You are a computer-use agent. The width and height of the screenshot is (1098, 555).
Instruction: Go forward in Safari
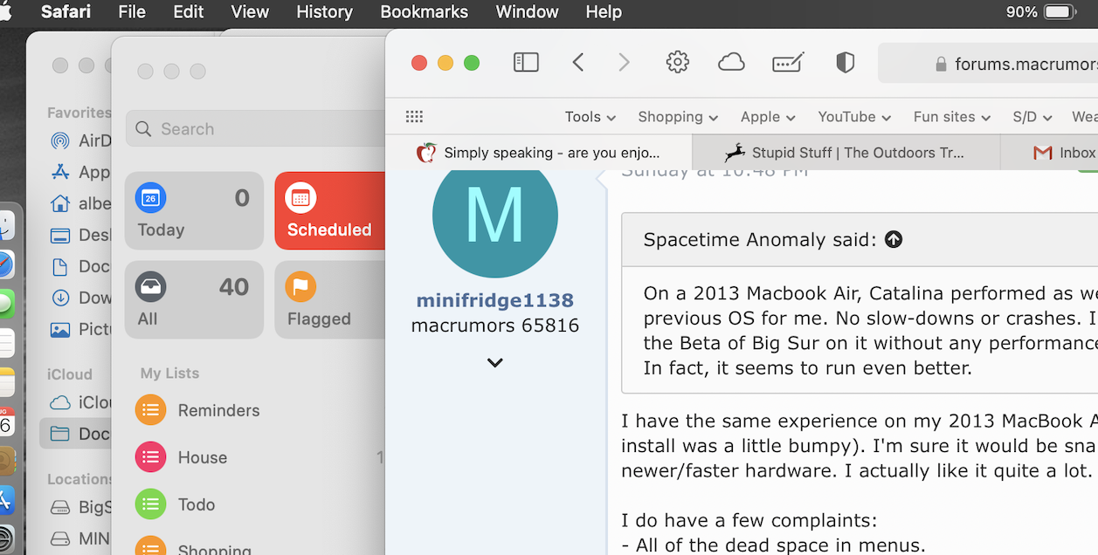tap(624, 62)
